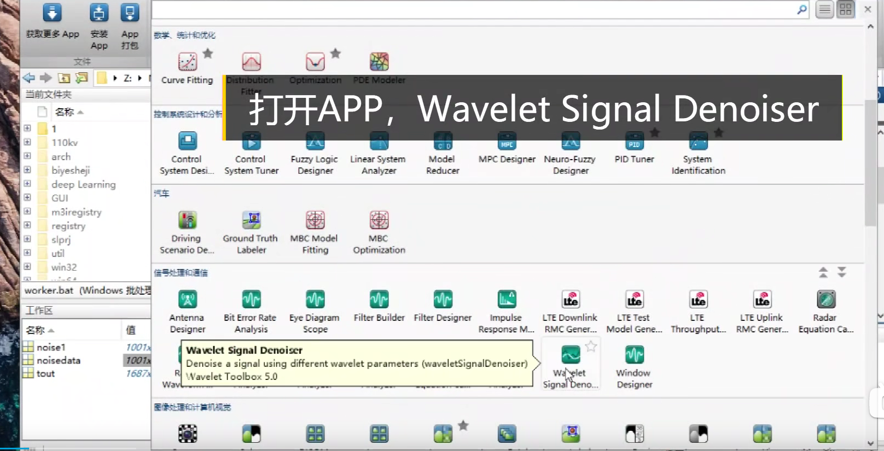The width and height of the screenshot is (884, 451).
Task: Open MPC Designer app
Action: pos(507,148)
